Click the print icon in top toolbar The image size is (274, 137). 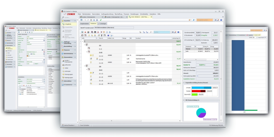point(97,20)
